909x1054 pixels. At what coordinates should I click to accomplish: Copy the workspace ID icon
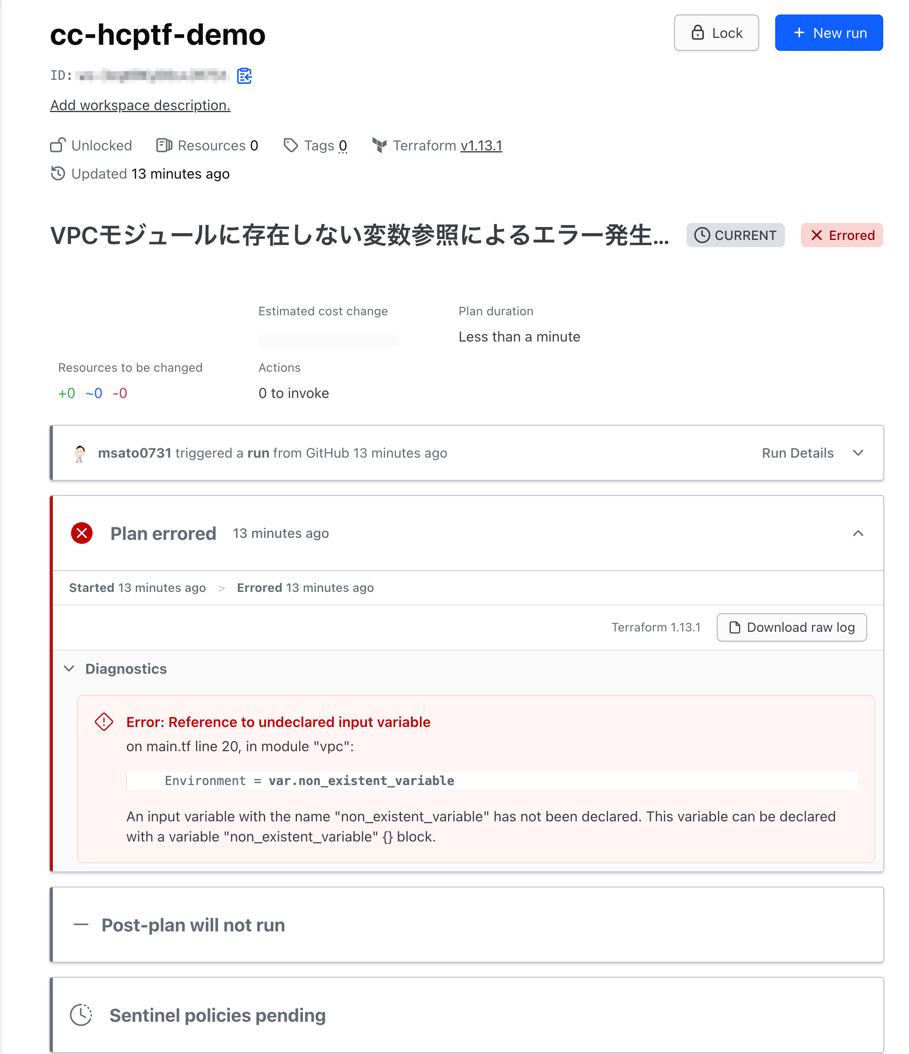[x=245, y=76]
